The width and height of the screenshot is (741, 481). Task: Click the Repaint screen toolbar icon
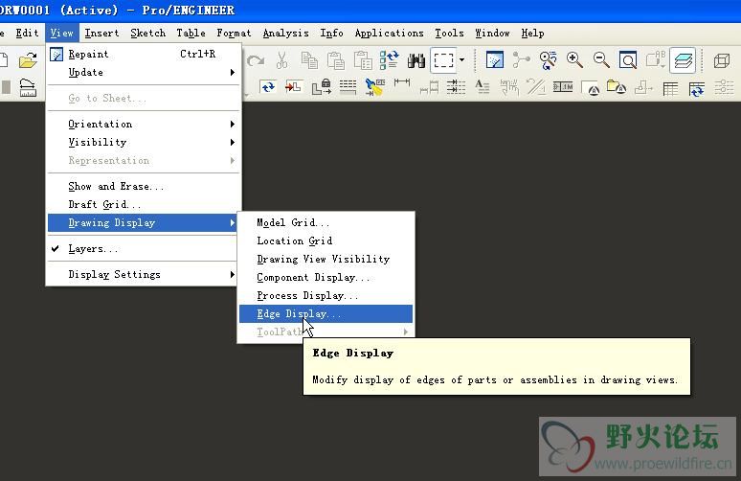click(495, 60)
